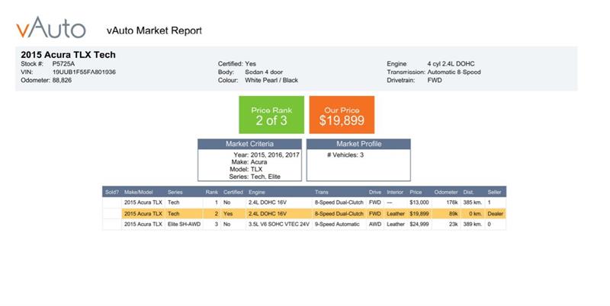Image resolution: width=610 pixels, height=306 pixels.
Task: Click the Interior column header
Action: [x=395, y=192]
